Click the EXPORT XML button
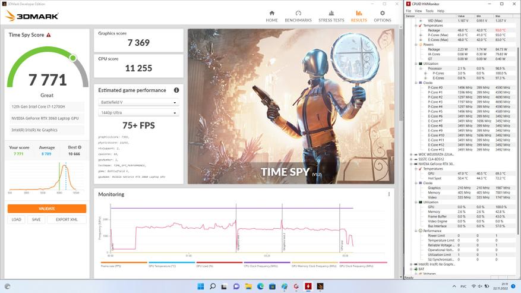 coord(67,219)
